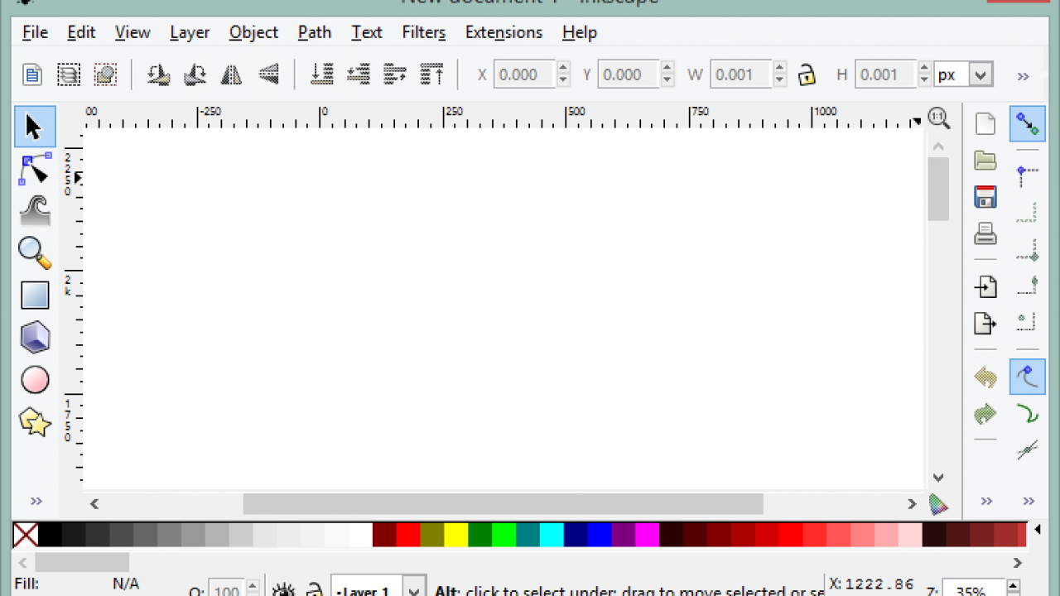Image resolution: width=1060 pixels, height=596 pixels.
Task: Expand the overflowing toolbar with the chevron
Action: [1023, 76]
